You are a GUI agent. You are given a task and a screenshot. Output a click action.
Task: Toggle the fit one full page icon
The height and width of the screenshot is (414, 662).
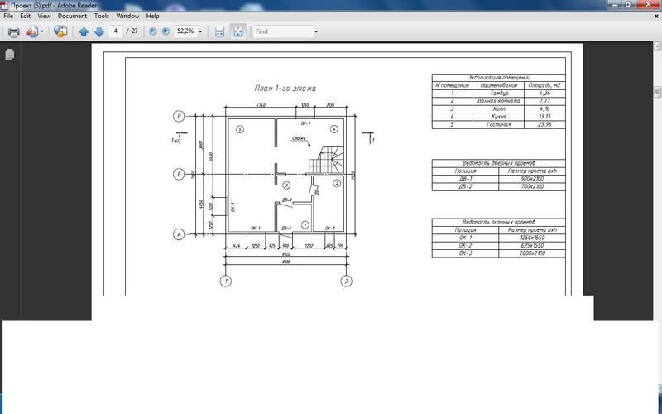click(x=238, y=31)
